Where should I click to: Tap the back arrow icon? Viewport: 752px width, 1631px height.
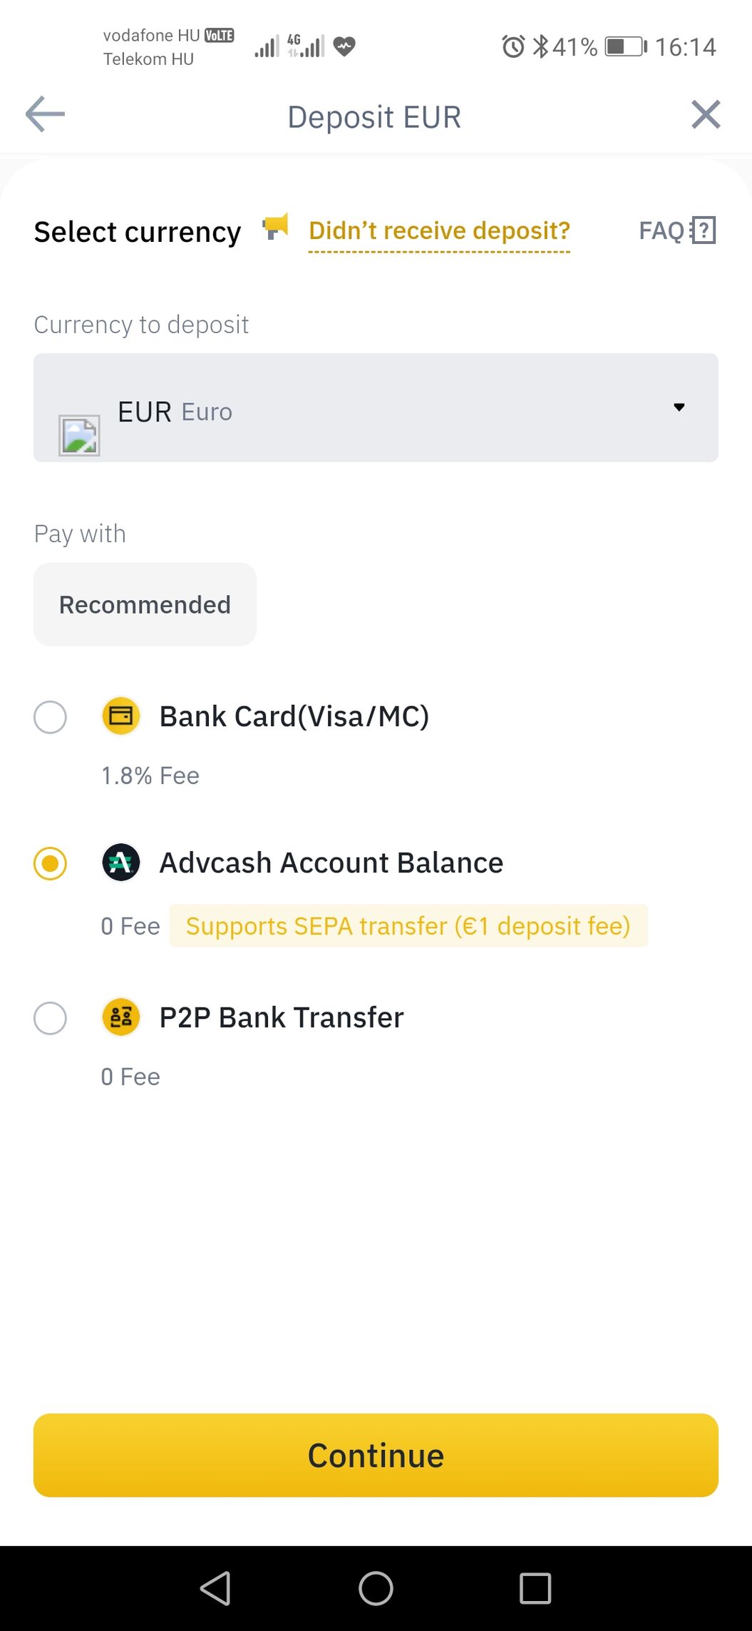click(45, 114)
